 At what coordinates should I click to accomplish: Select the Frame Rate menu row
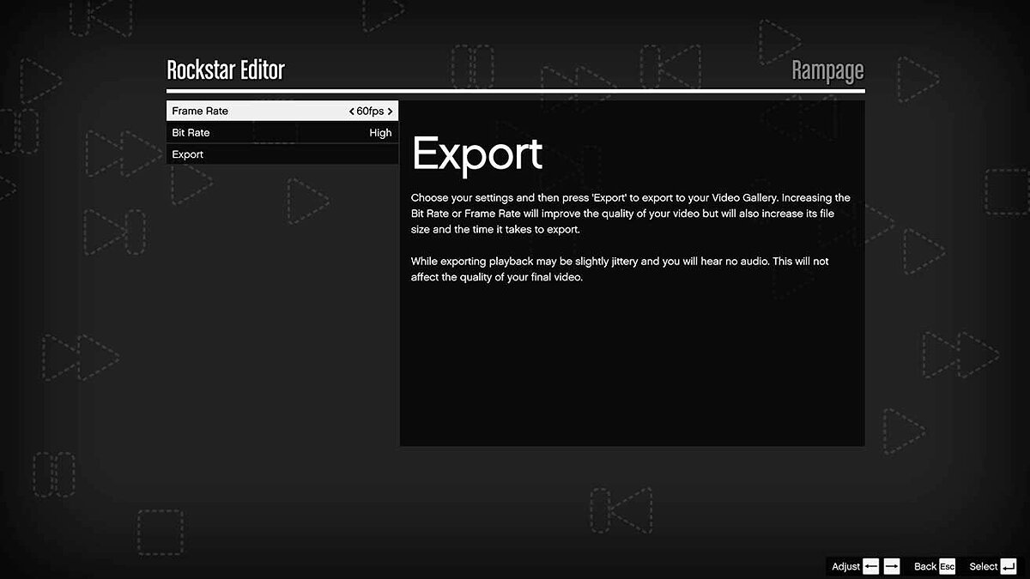[257, 112]
